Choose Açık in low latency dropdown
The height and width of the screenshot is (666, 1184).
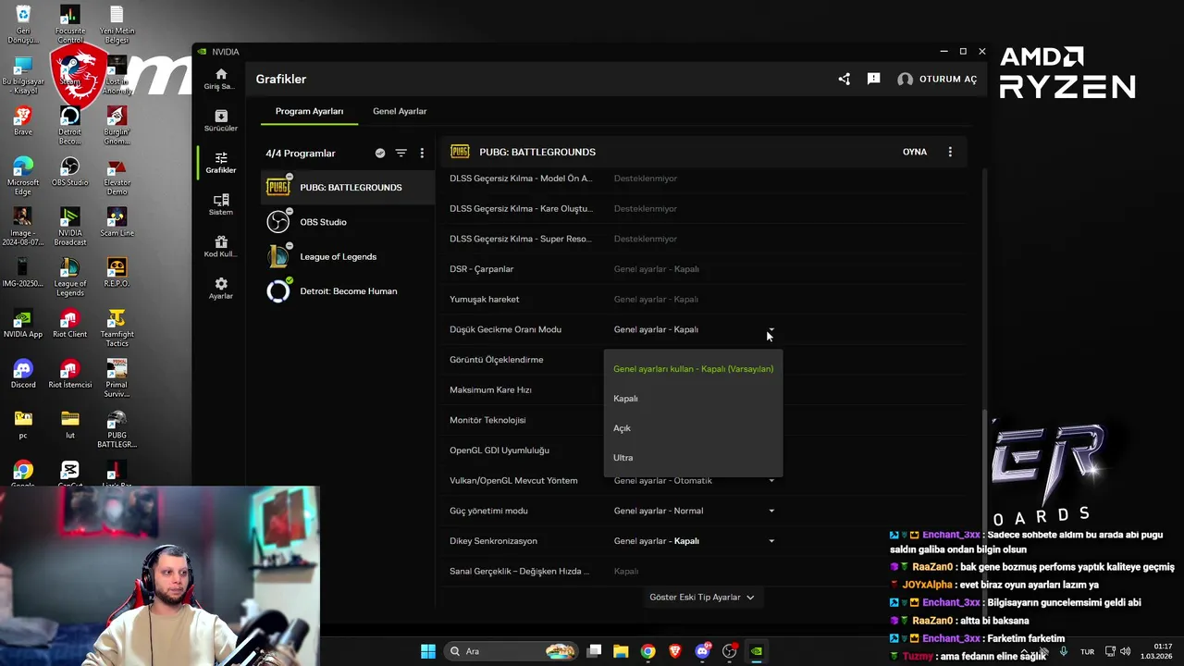693,428
